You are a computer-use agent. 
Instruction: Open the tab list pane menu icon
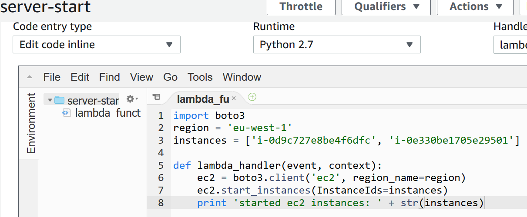pyautogui.click(x=157, y=97)
